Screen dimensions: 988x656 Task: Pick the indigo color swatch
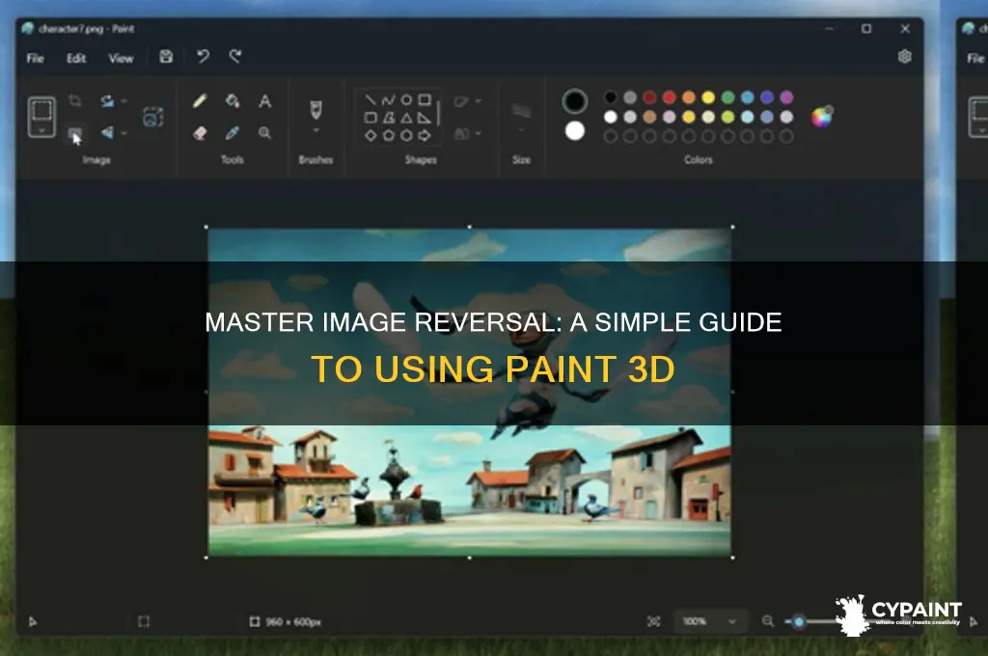pos(767,97)
